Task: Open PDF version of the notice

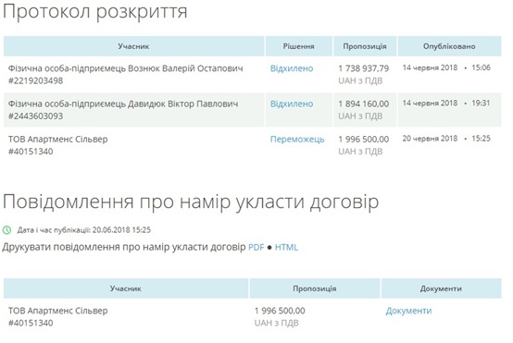Action: (x=256, y=247)
